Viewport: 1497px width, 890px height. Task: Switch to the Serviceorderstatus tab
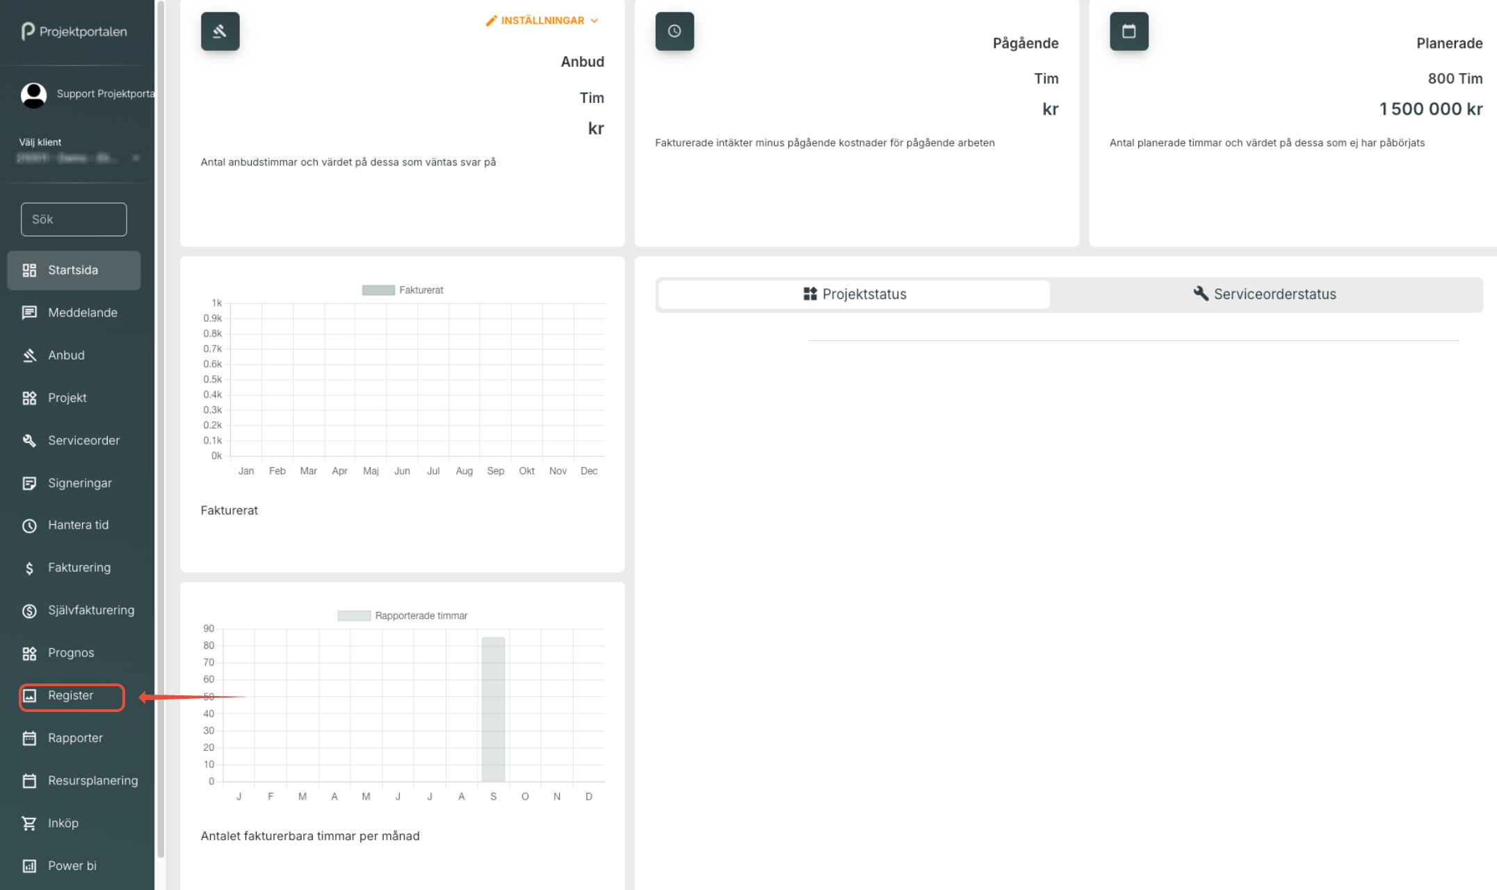click(1265, 294)
